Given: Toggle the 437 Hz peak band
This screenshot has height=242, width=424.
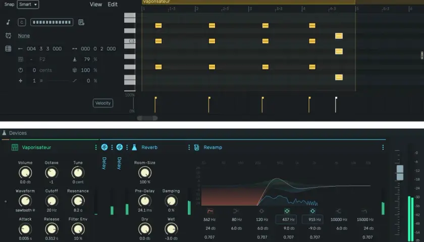Looking at the screenshot, I should pos(287,211).
